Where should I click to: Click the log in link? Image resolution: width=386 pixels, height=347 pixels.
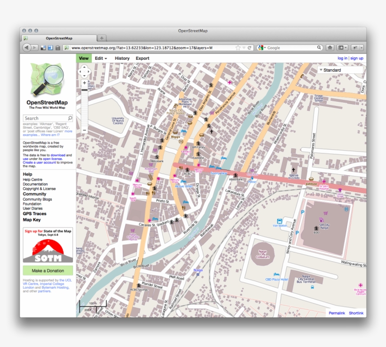(342, 58)
